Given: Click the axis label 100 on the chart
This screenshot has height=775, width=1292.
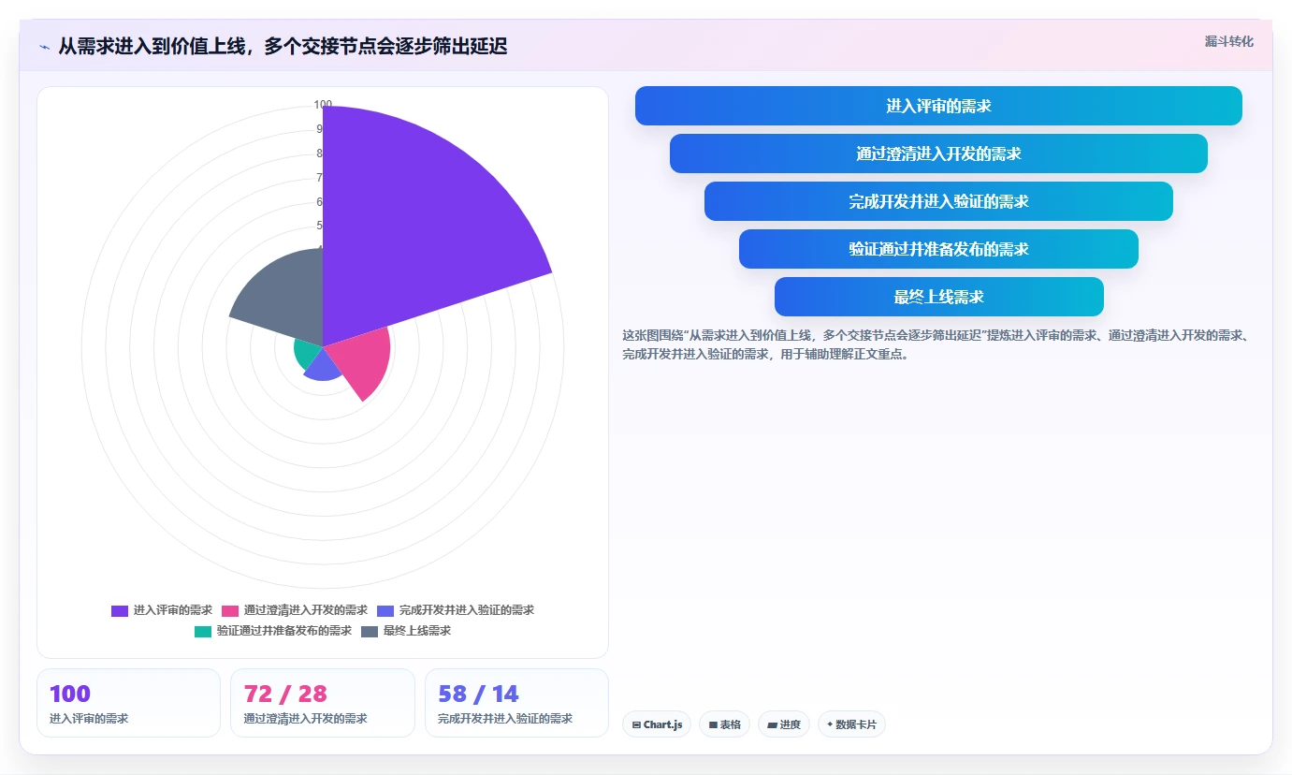Looking at the screenshot, I should (x=323, y=105).
